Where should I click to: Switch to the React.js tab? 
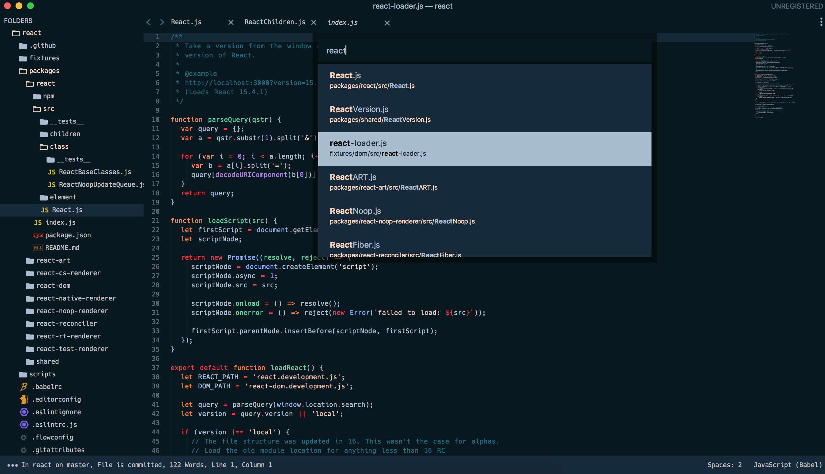point(186,22)
